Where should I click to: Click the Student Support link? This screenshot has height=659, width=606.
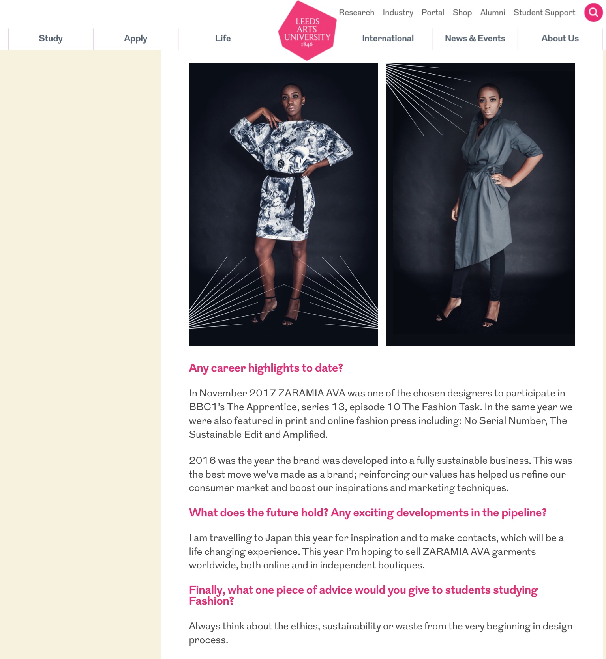tap(544, 13)
